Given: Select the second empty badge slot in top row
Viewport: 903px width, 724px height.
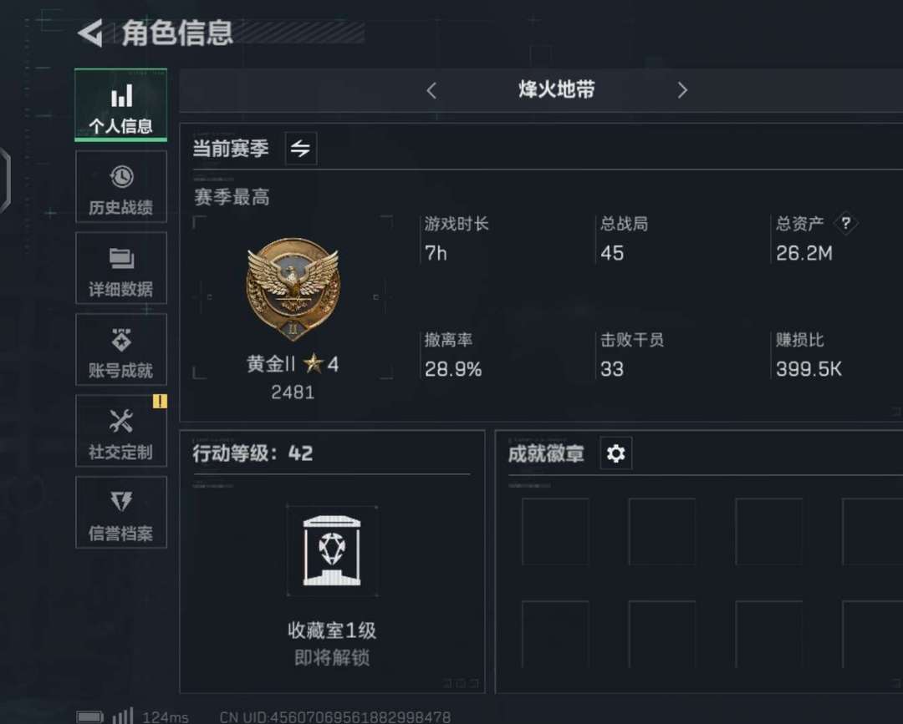Looking at the screenshot, I should pyautogui.click(x=661, y=531).
